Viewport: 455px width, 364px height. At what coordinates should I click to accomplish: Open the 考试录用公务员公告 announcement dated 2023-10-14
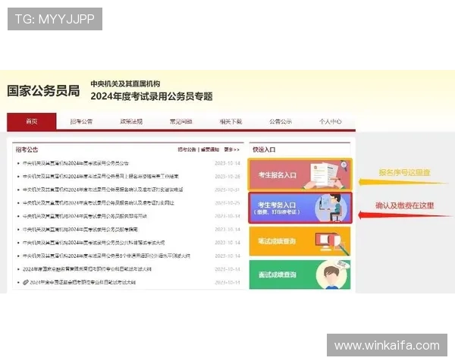[76, 163]
